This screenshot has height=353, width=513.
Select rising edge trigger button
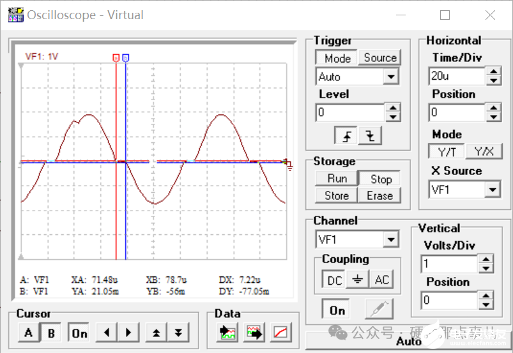346,135
